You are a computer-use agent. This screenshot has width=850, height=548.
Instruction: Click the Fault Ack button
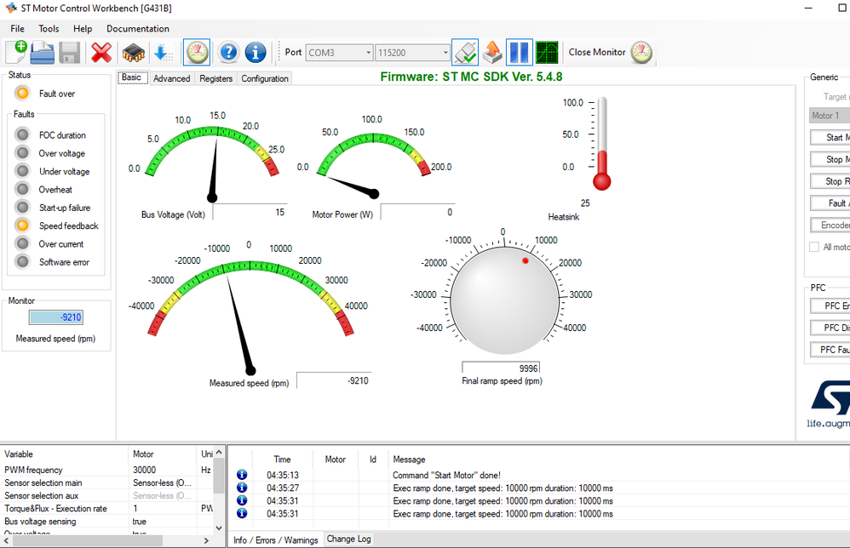coord(830,203)
